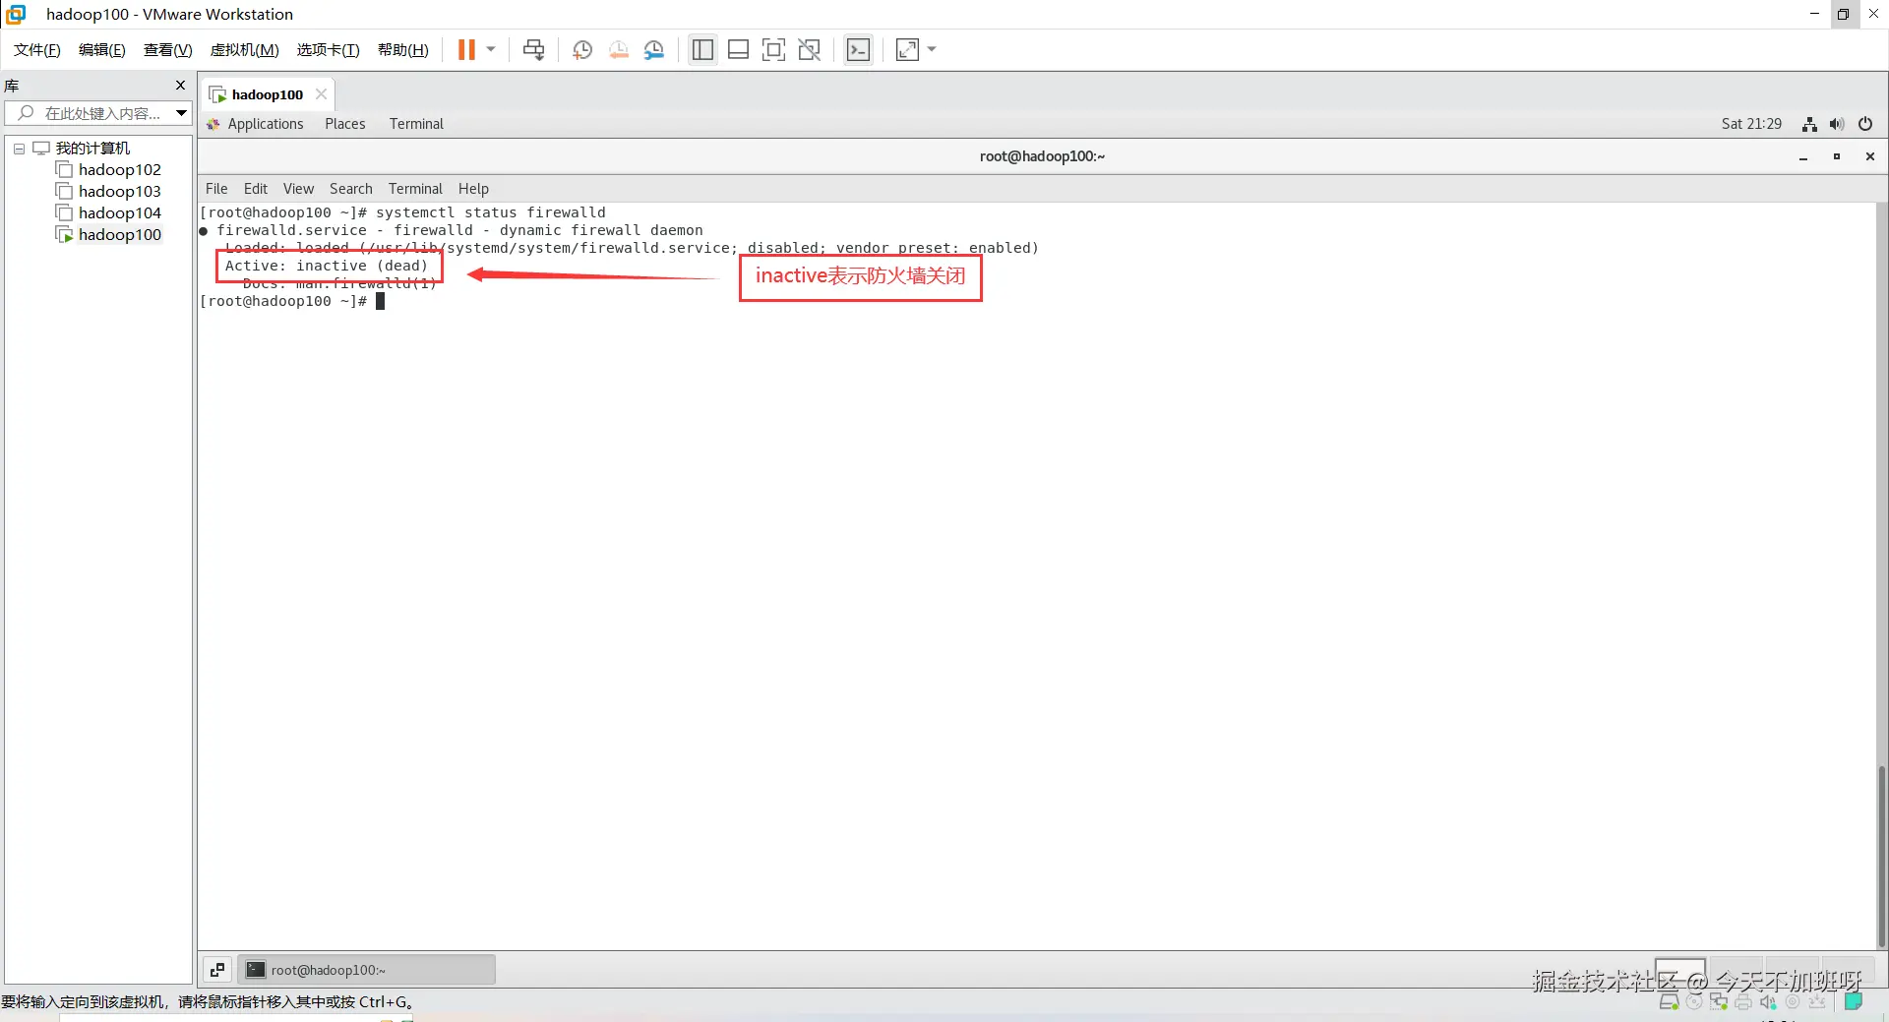Select 我的计算机 in the library tree
Image resolution: width=1889 pixels, height=1022 pixels.
point(92,149)
